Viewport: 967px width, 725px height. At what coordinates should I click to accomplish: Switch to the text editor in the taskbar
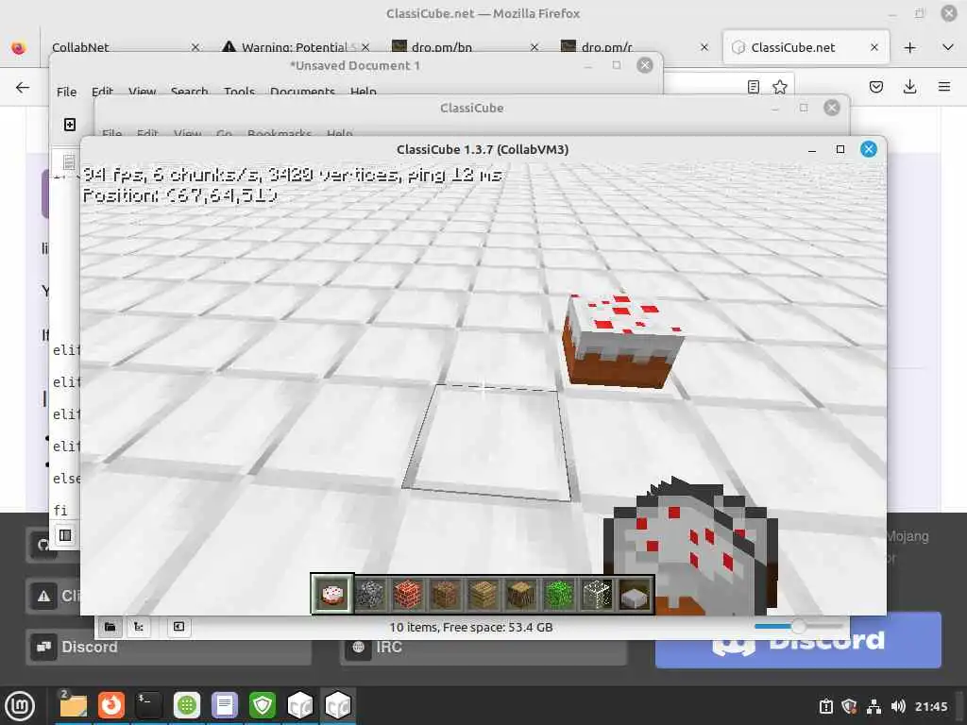coord(225,705)
